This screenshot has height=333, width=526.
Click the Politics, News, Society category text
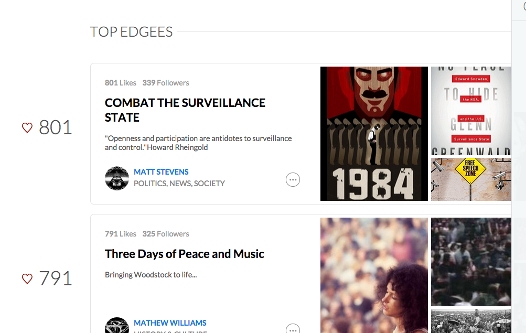[x=179, y=184]
